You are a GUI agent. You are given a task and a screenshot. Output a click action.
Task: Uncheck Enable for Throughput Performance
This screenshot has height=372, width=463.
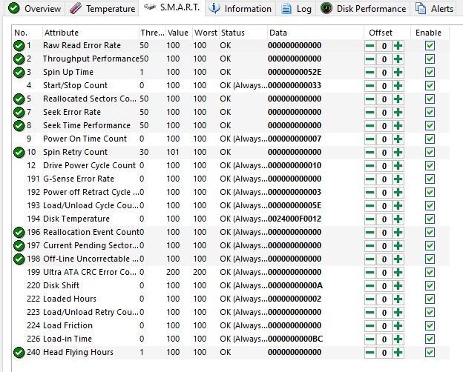tap(430, 59)
